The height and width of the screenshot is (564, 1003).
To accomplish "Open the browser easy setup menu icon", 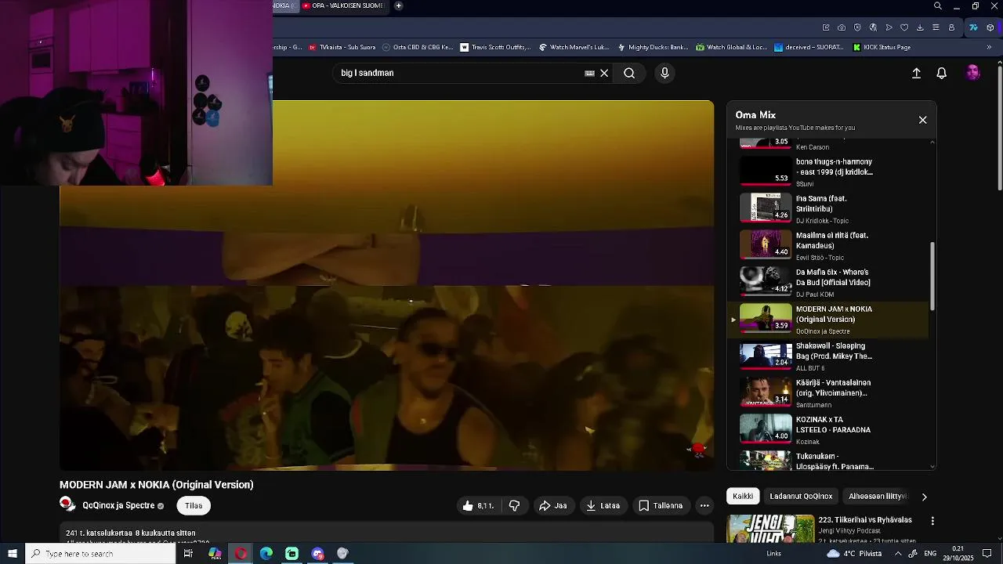I will pos(936,27).
